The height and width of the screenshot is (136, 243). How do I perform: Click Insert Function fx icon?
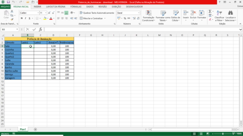(41, 29)
